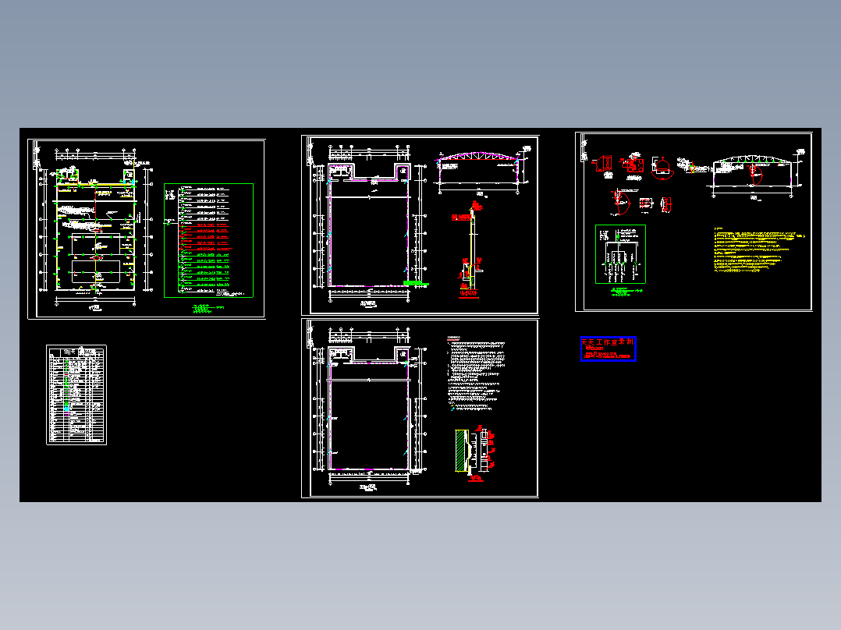Image resolution: width=841 pixels, height=630 pixels.
Task: Click the green caption under the distribution diagram
Action: click(208, 308)
